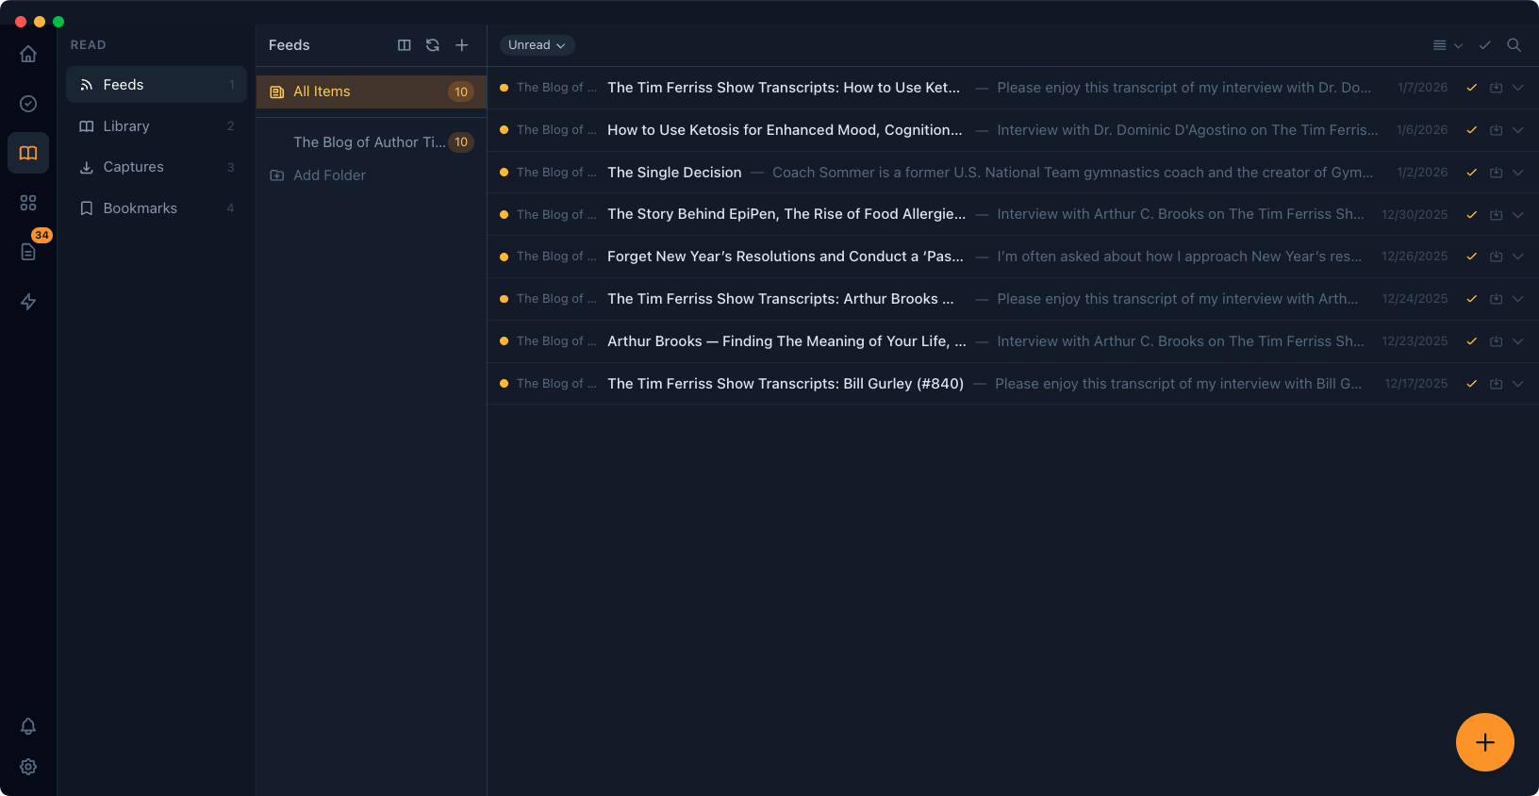Expand options for 'The Story Behind EpiPen'
The height and width of the screenshot is (796, 1539).
[1518, 215]
